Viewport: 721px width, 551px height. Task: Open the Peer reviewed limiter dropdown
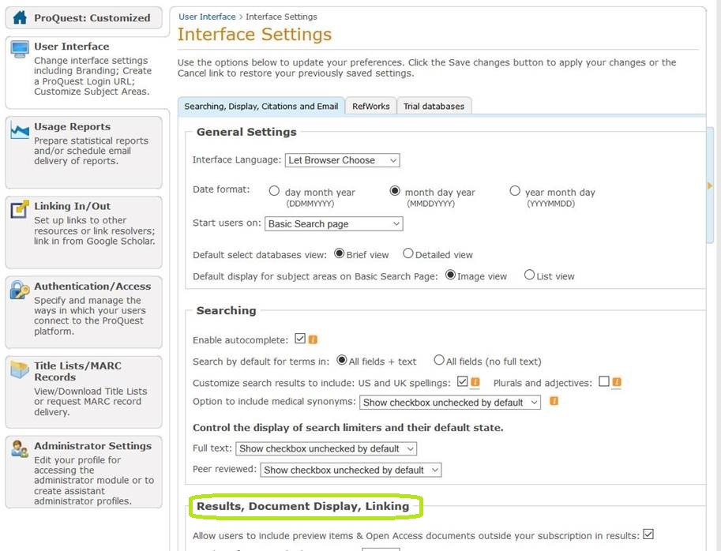(351, 470)
